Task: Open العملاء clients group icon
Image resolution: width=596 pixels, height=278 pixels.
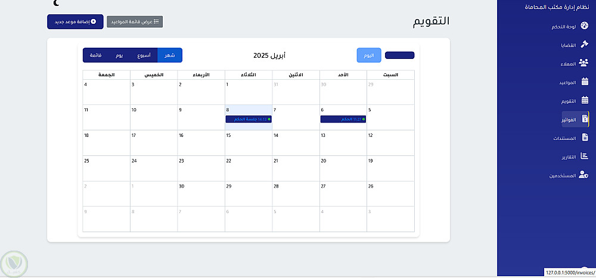Action: click(584, 64)
